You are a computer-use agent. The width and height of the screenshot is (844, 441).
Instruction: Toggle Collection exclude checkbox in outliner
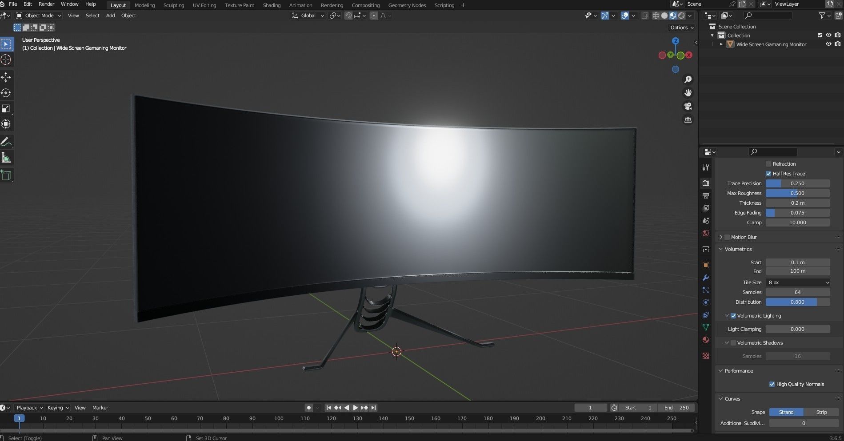tap(820, 35)
